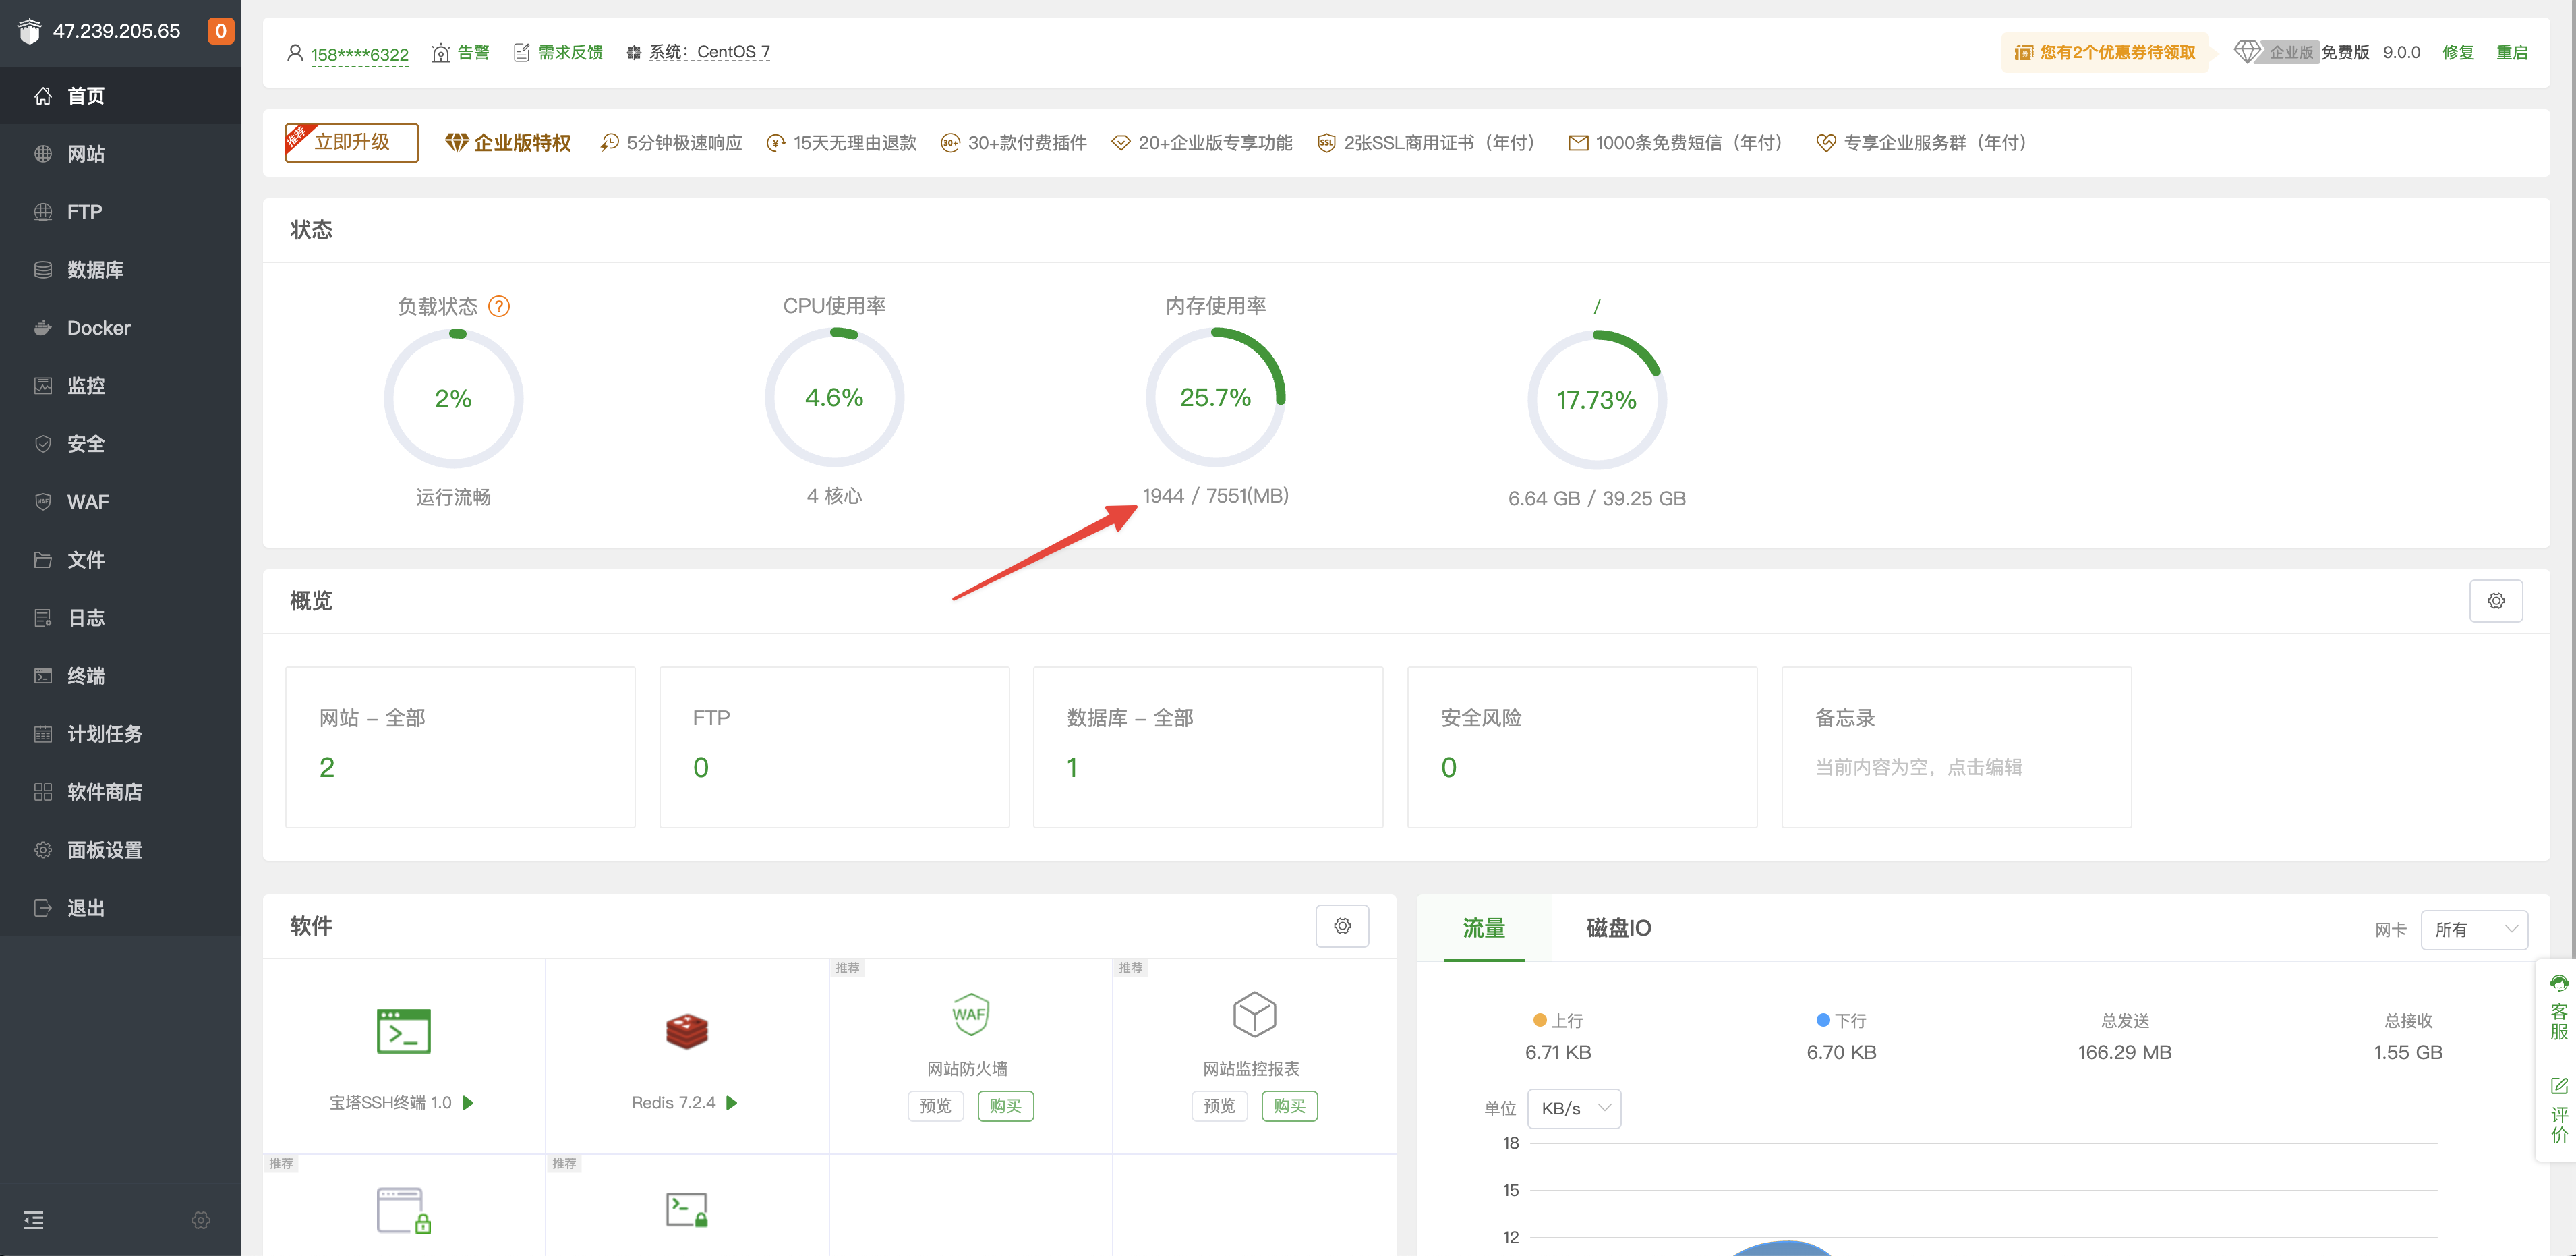Click the 文件 folder icon in sidebar
Image resolution: width=2576 pixels, height=1256 pixels.
tap(43, 560)
